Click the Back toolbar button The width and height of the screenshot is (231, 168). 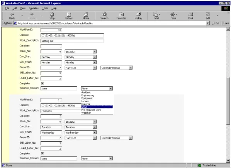pyautogui.click(x=12, y=16)
